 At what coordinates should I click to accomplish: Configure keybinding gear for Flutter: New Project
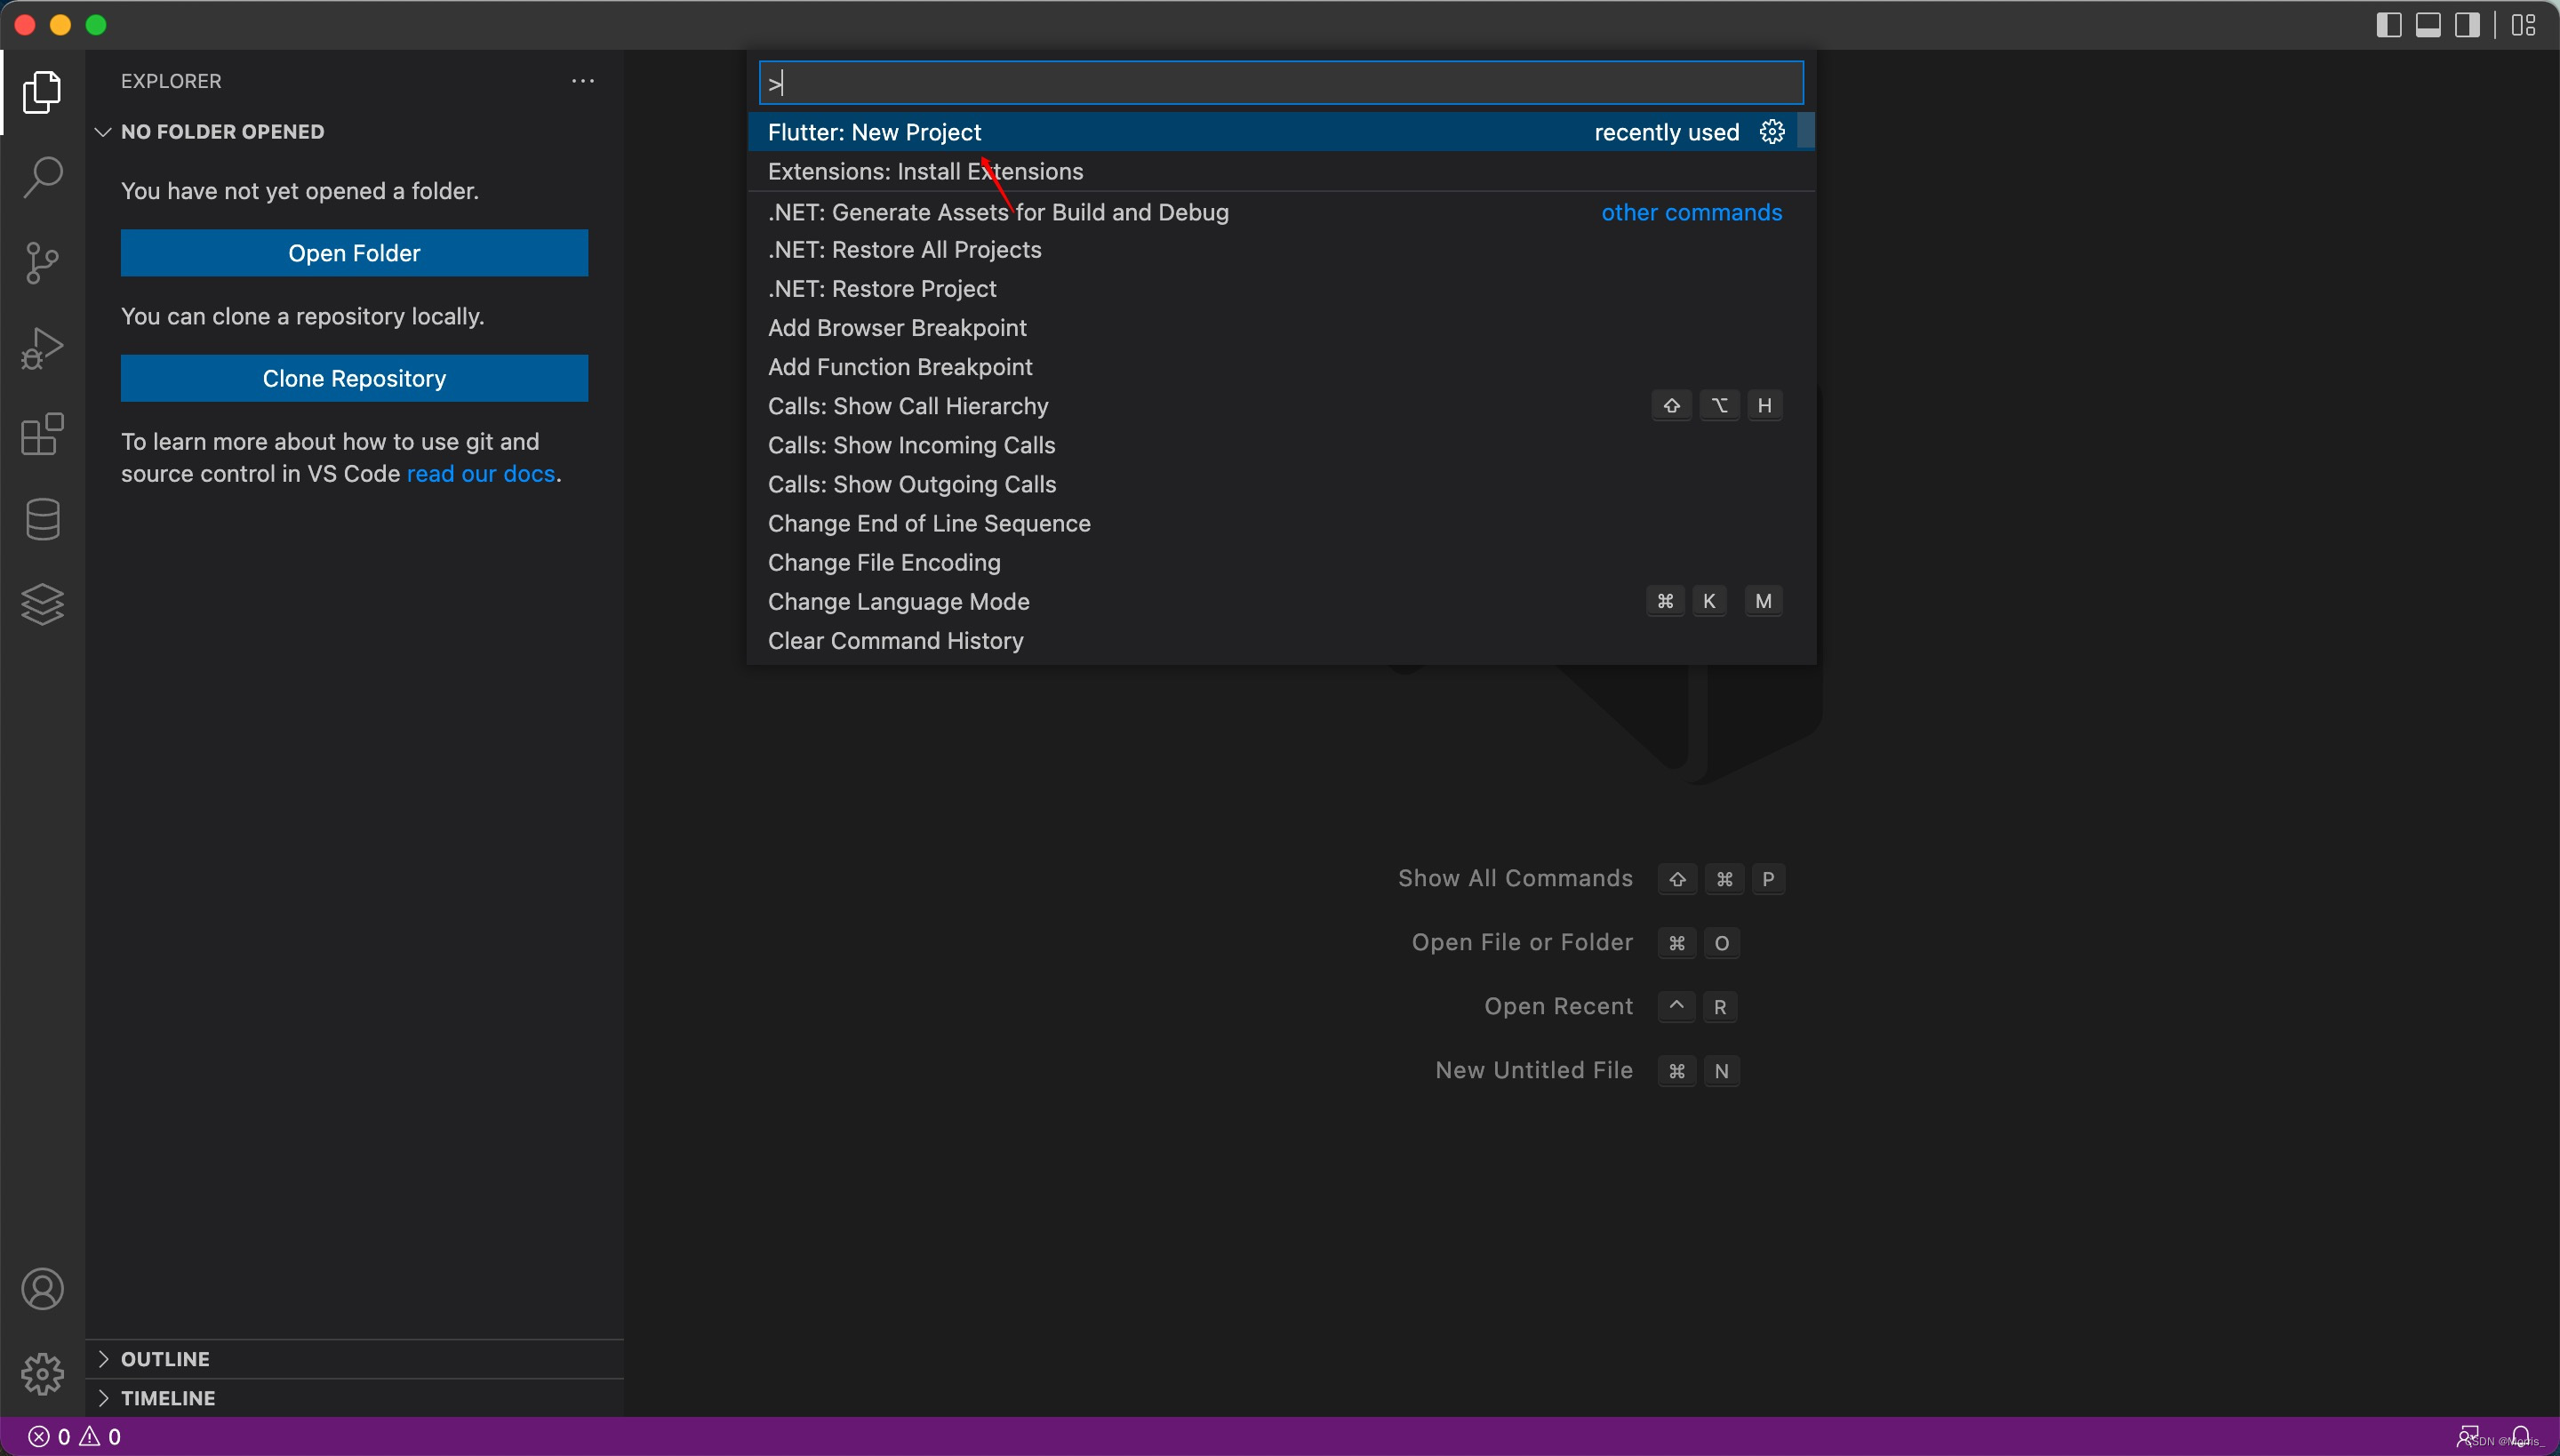tap(1772, 132)
